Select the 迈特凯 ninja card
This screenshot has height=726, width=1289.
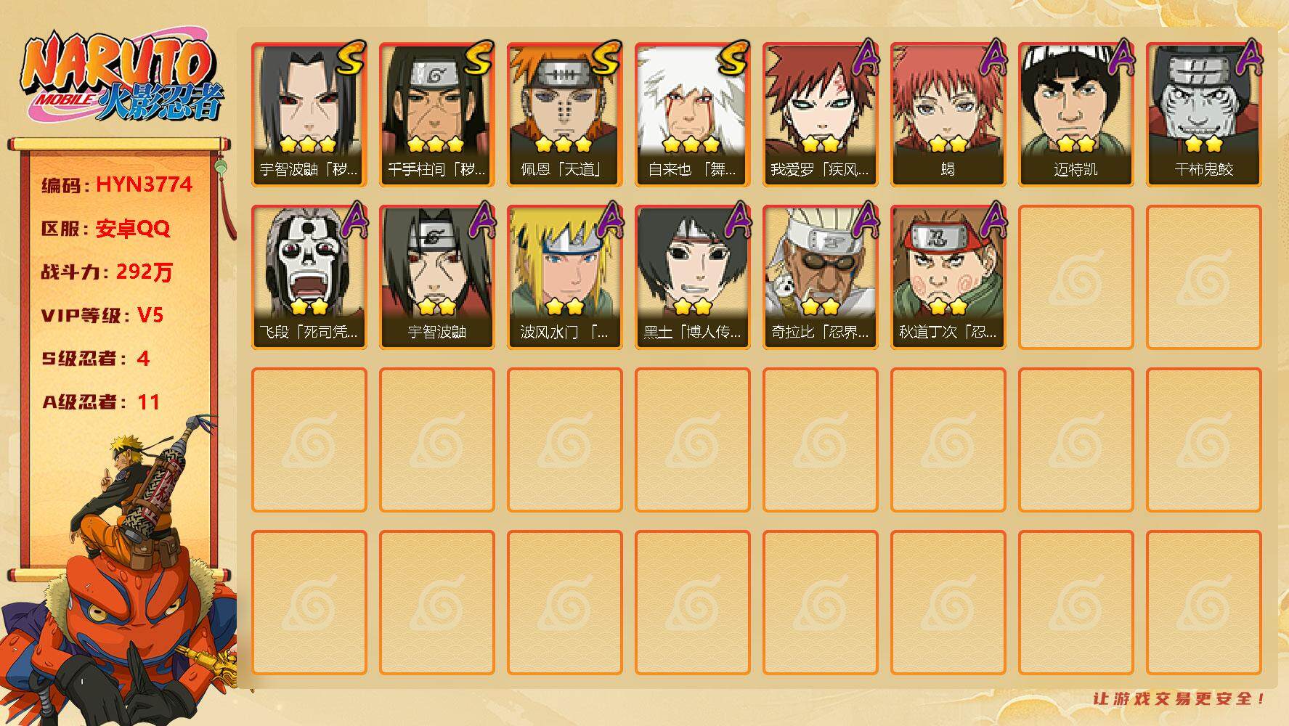tap(1075, 115)
